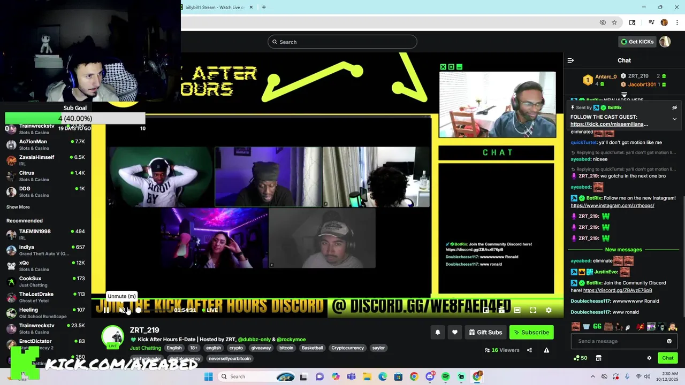This screenshot has height=385, width=685.
Task: Insert the GG emote
Action: click(x=597, y=326)
